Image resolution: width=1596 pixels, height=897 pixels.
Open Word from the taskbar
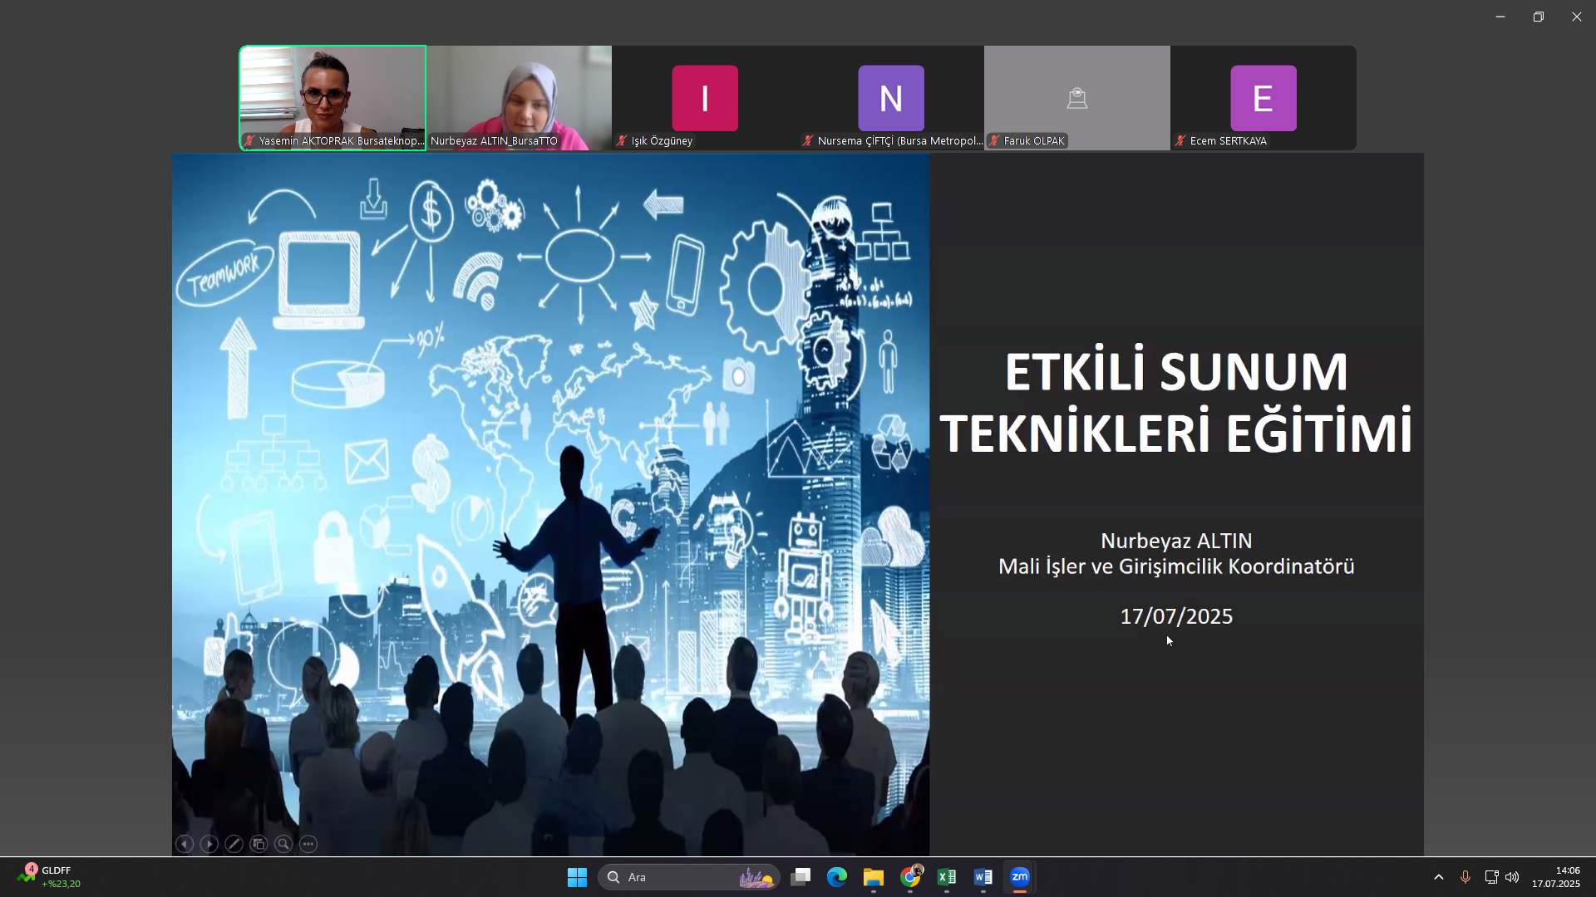pos(983,877)
